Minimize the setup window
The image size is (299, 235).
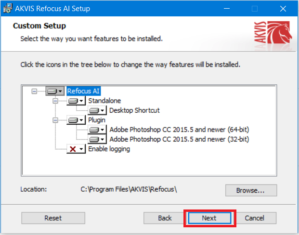point(227,8)
